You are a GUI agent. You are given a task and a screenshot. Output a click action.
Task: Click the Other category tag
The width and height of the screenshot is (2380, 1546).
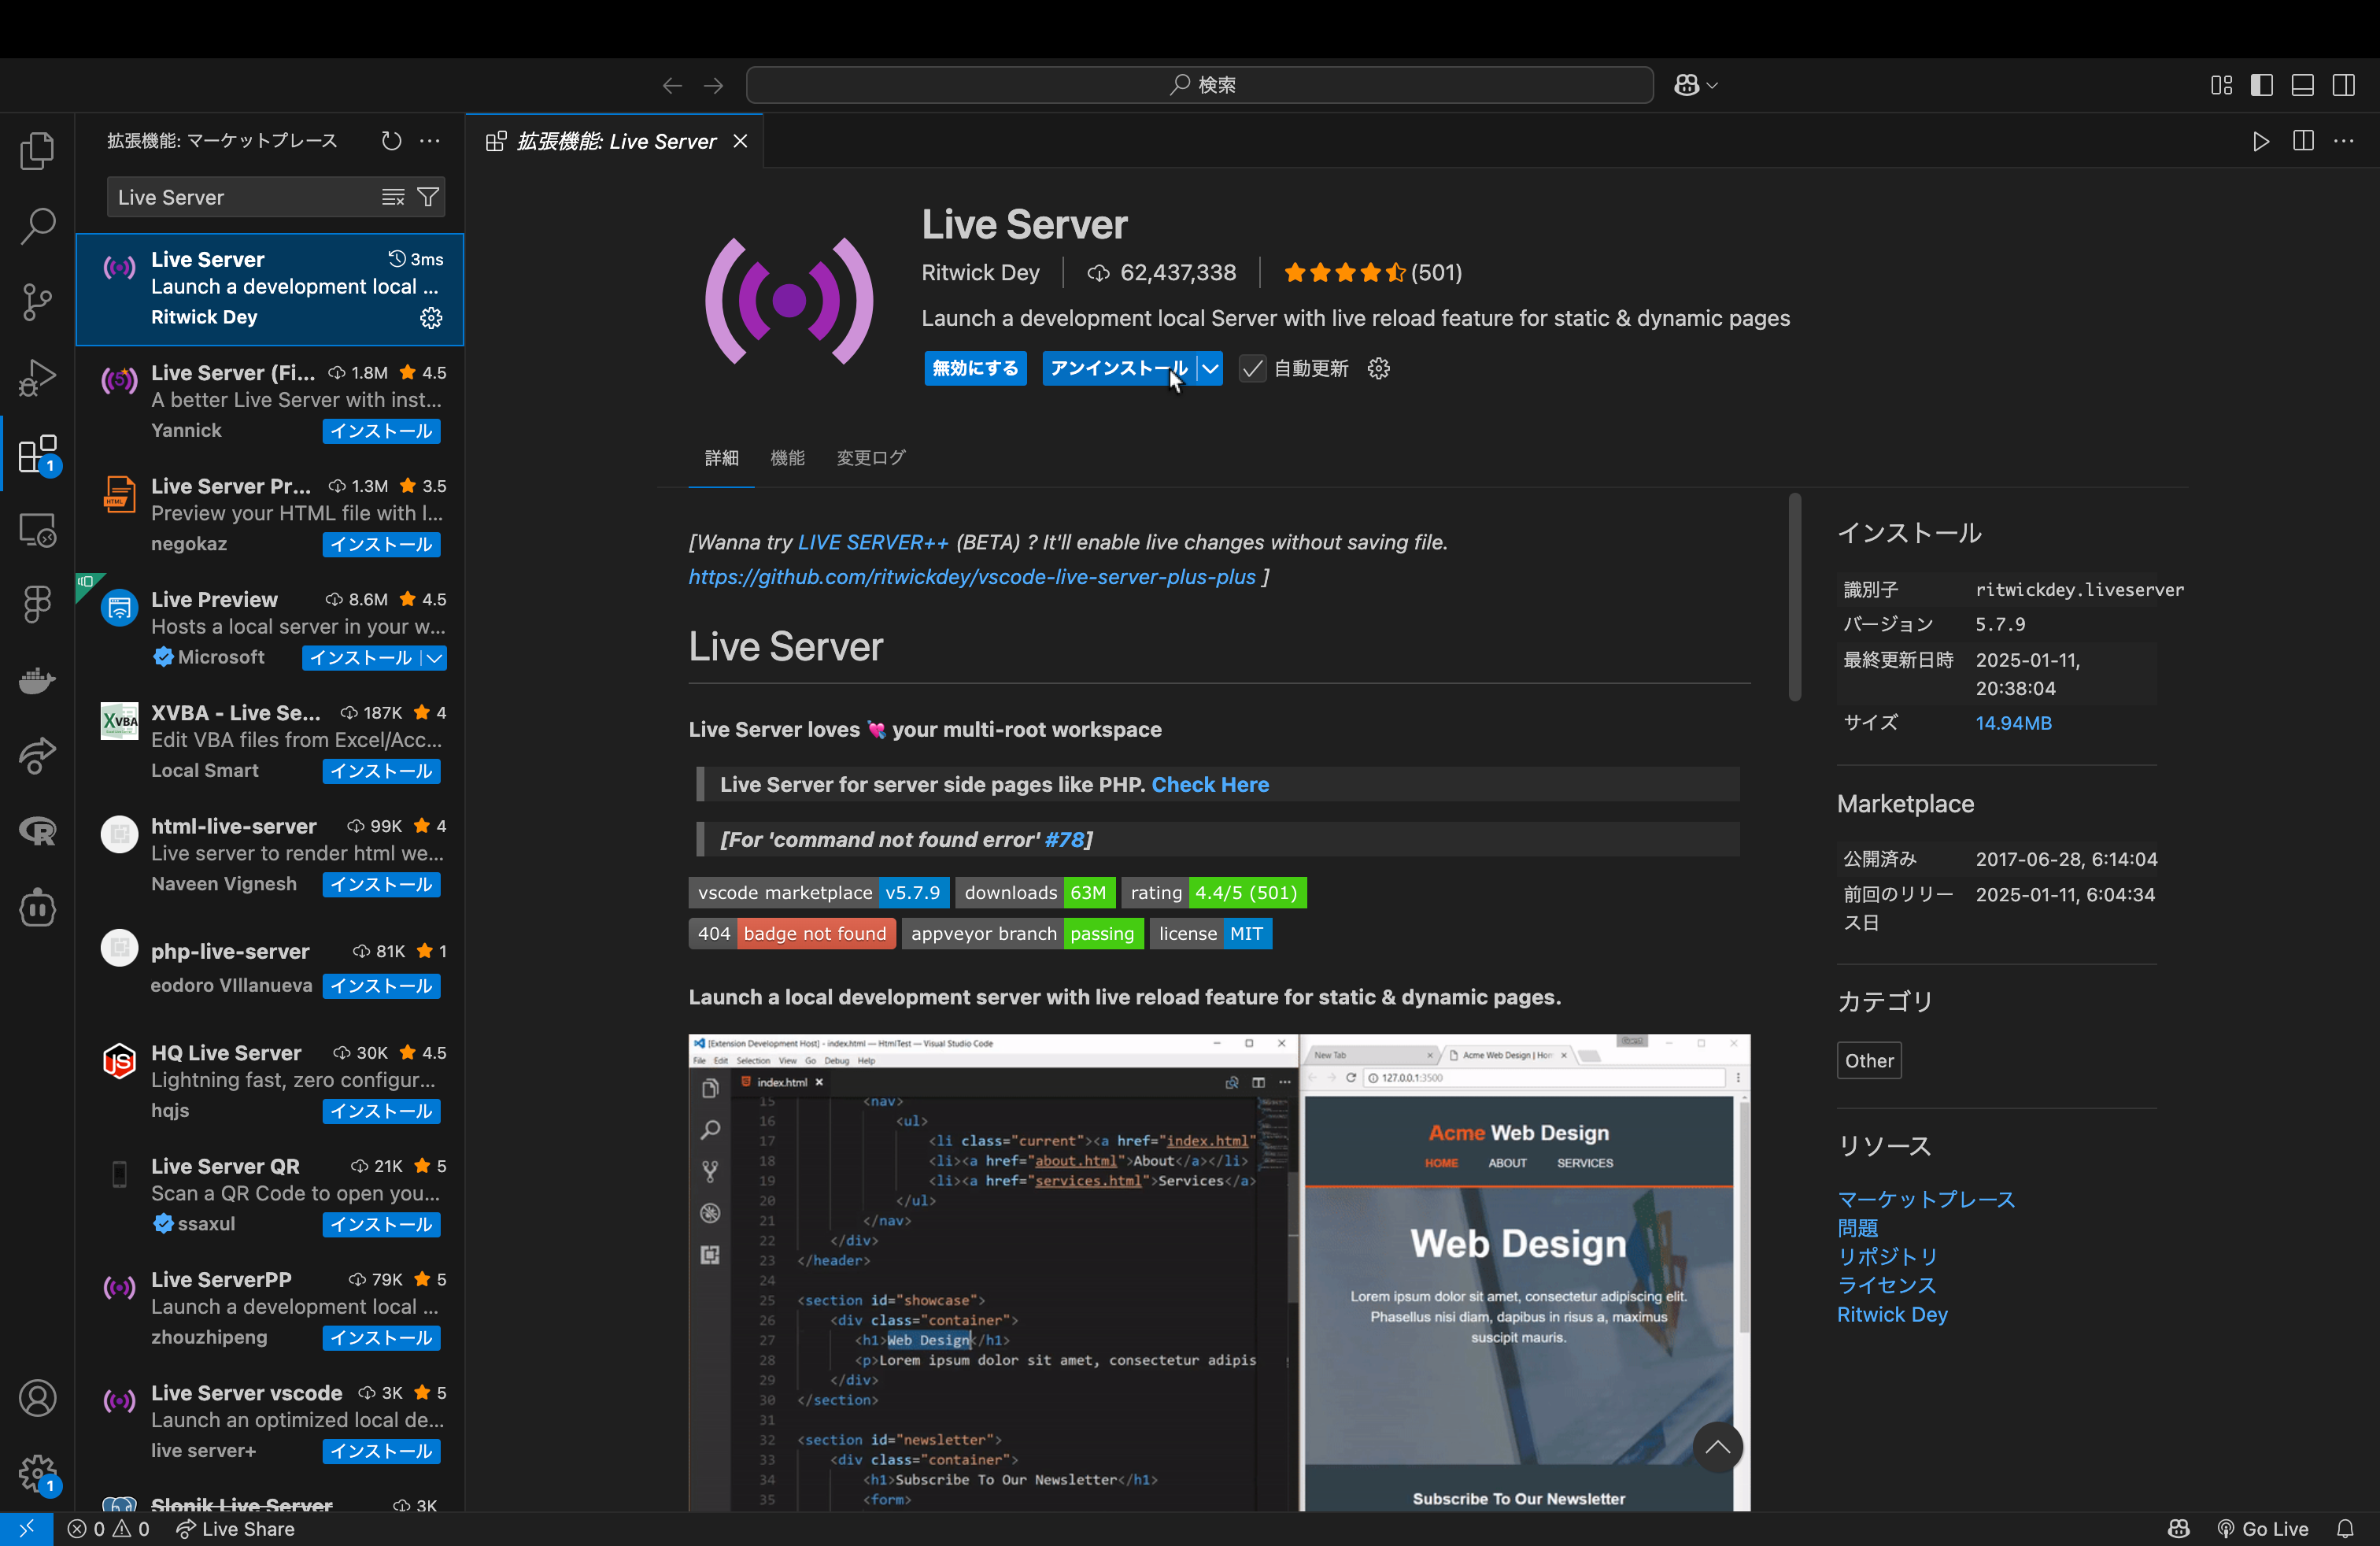tap(1868, 1061)
